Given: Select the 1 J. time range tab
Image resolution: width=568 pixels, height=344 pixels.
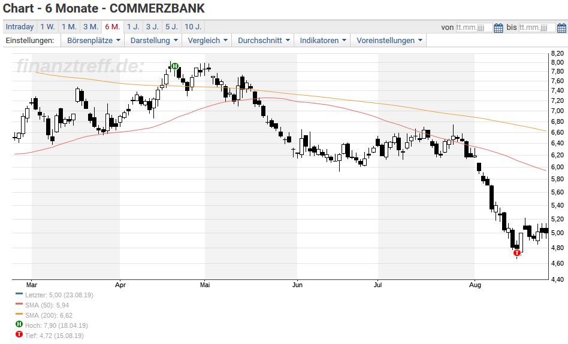Looking at the screenshot, I should click(133, 27).
